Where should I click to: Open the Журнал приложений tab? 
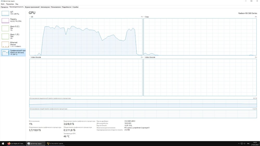32,7
